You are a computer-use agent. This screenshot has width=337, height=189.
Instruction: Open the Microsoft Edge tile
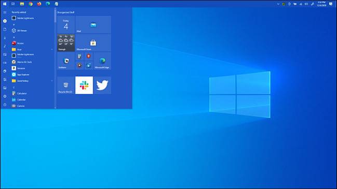click(102, 61)
